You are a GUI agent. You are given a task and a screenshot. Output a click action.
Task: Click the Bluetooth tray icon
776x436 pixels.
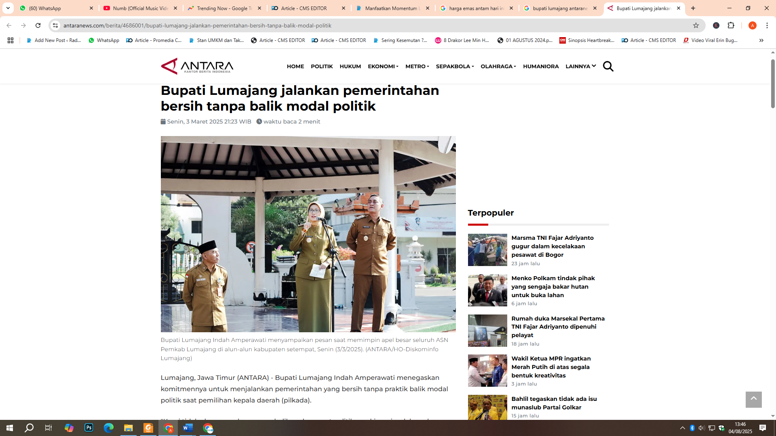692,428
